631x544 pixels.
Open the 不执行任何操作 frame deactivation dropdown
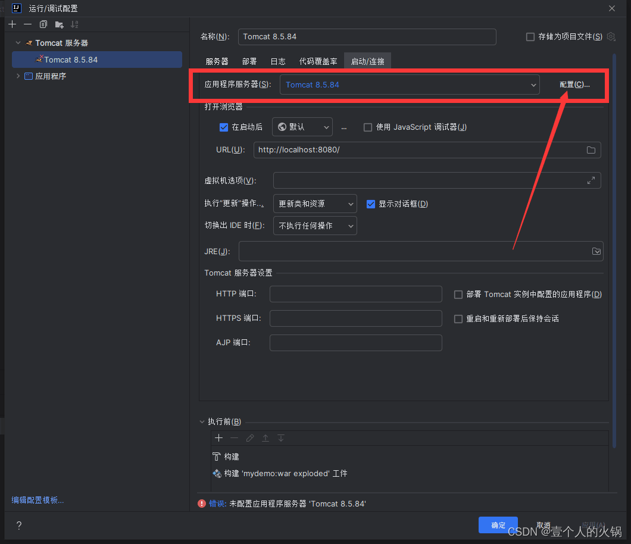click(315, 226)
